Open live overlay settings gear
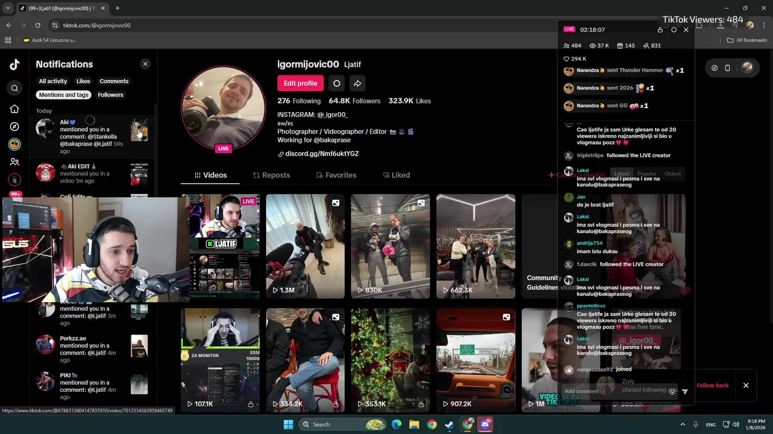This screenshot has width=773, height=434. tap(674, 30)
